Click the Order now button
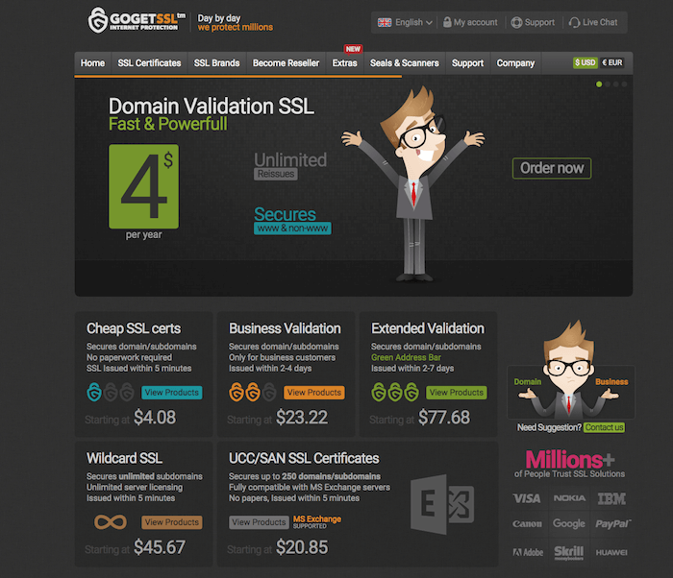The width and height of the screenshot is (673, 578). click(x=552, y=168)
